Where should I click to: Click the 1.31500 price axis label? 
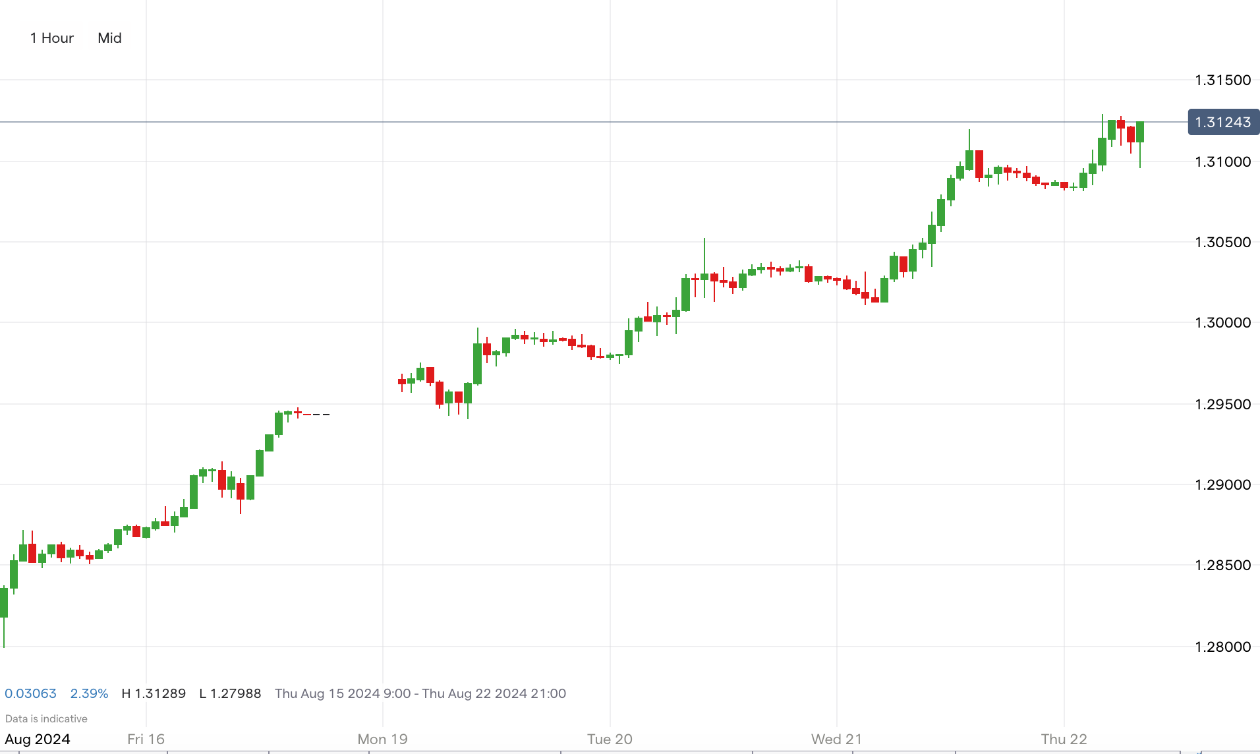point(1222,80)
